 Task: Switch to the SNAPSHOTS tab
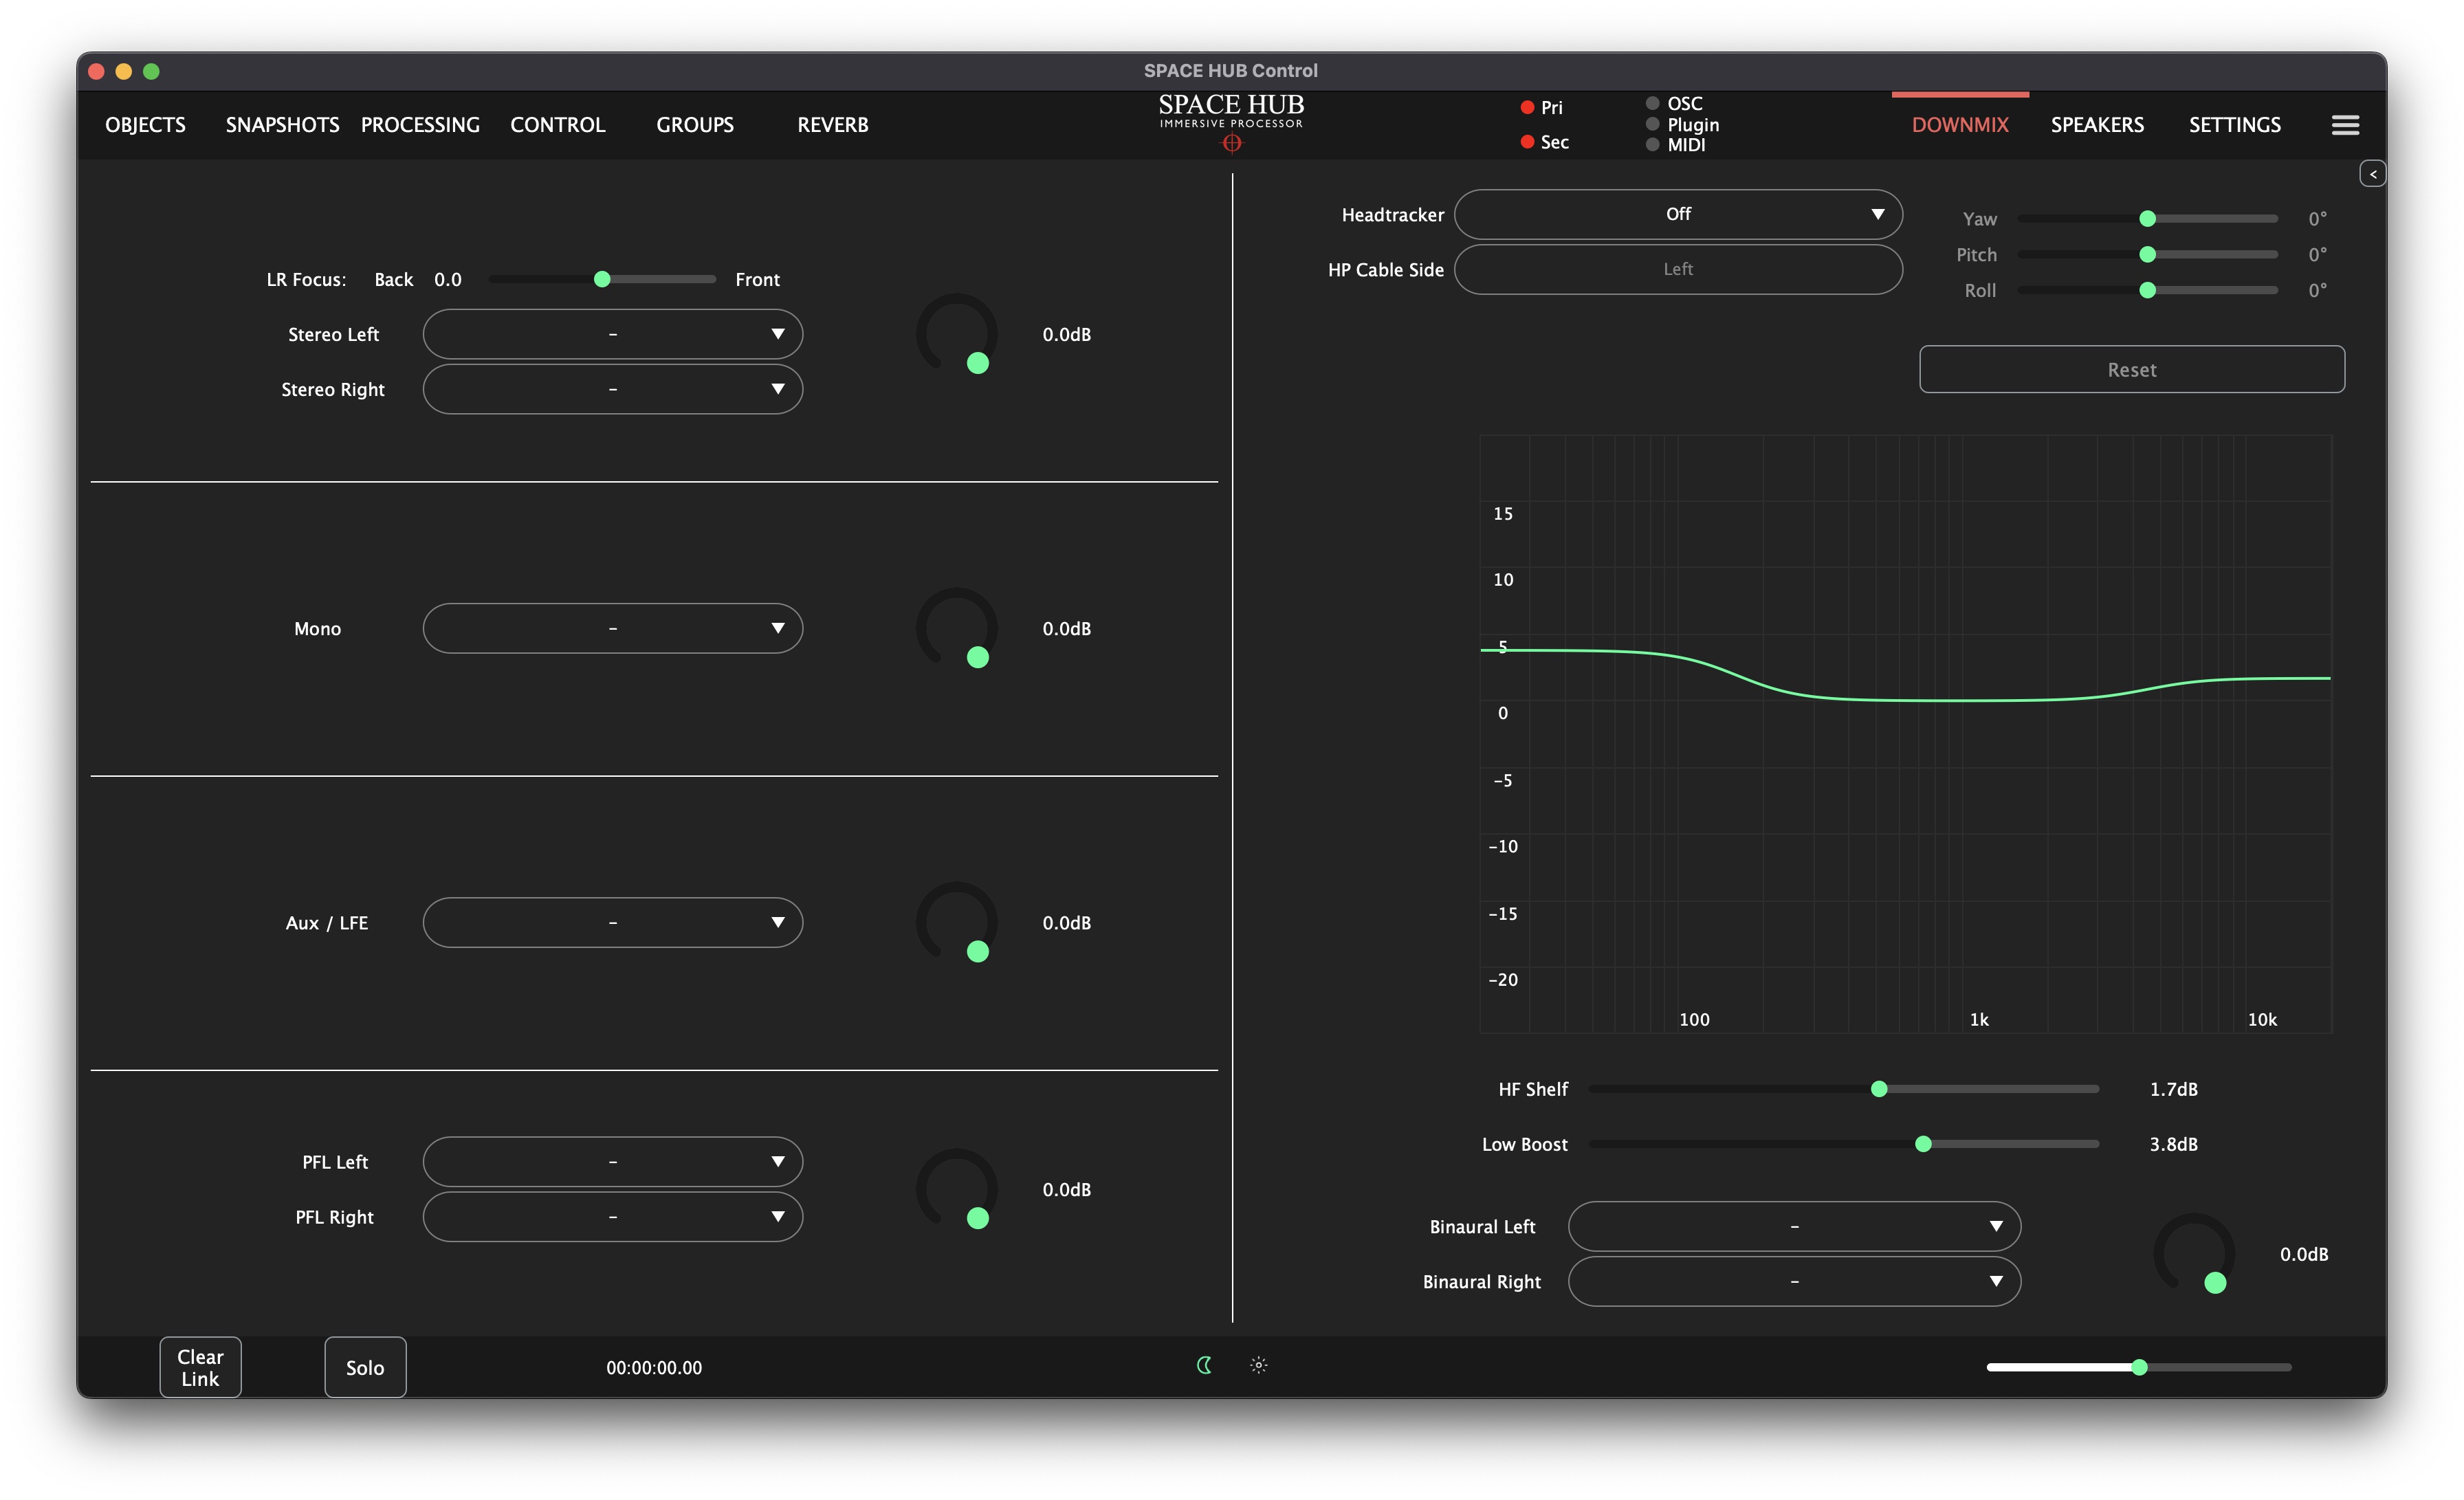tap(282, 125)
